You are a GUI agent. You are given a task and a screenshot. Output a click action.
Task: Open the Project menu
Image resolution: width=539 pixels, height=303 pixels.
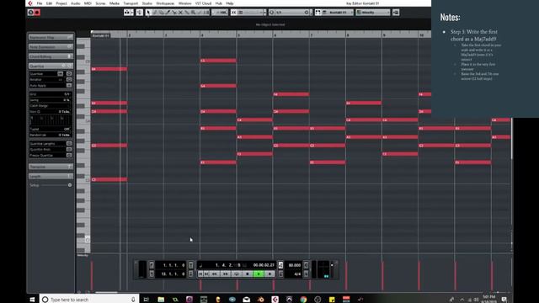[x=61, y=3]
